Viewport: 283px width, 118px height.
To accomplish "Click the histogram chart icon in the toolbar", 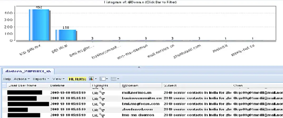I will pos(91,79).
